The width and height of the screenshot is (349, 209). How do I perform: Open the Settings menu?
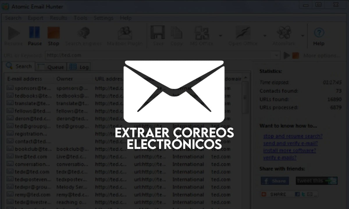104,18
